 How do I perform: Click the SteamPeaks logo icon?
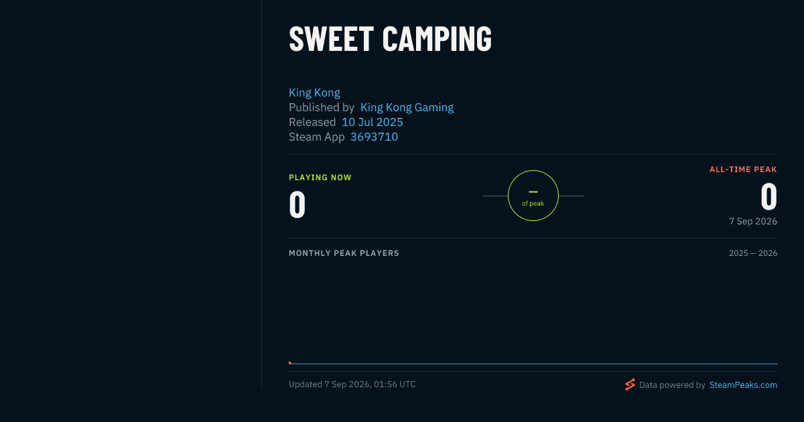(x=630, y=384)
